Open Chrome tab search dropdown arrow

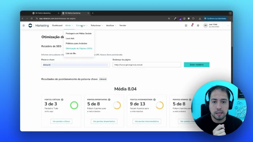[x=230, y=13]
